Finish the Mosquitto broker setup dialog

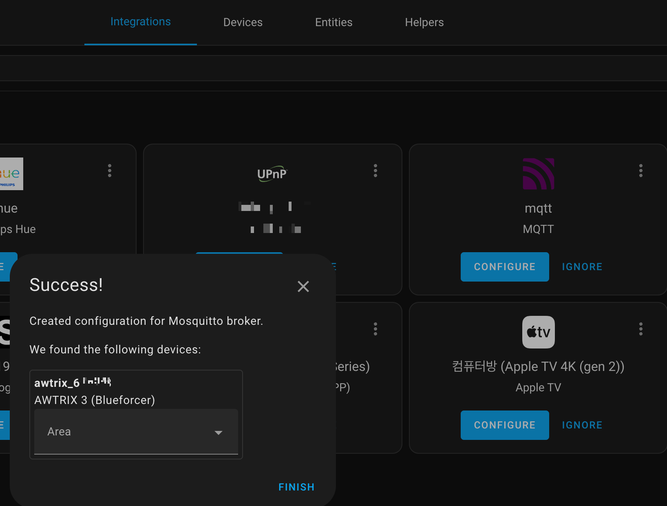[296, 487]
